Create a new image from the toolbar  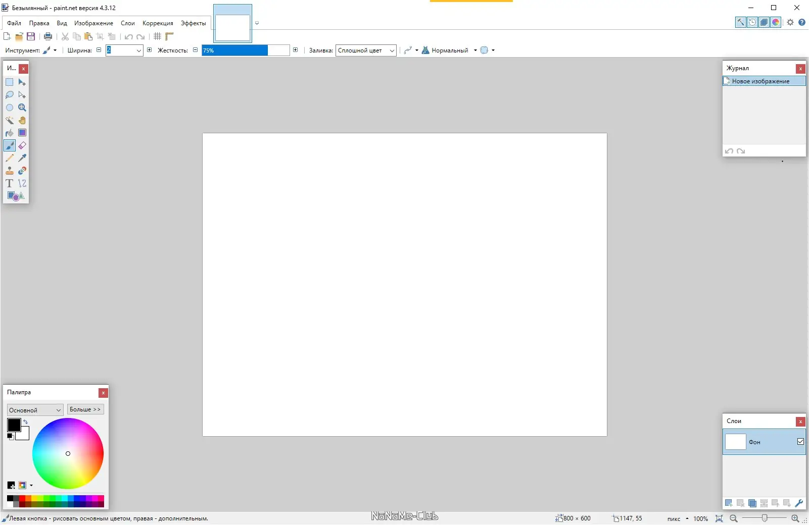(x=7, y=36)
